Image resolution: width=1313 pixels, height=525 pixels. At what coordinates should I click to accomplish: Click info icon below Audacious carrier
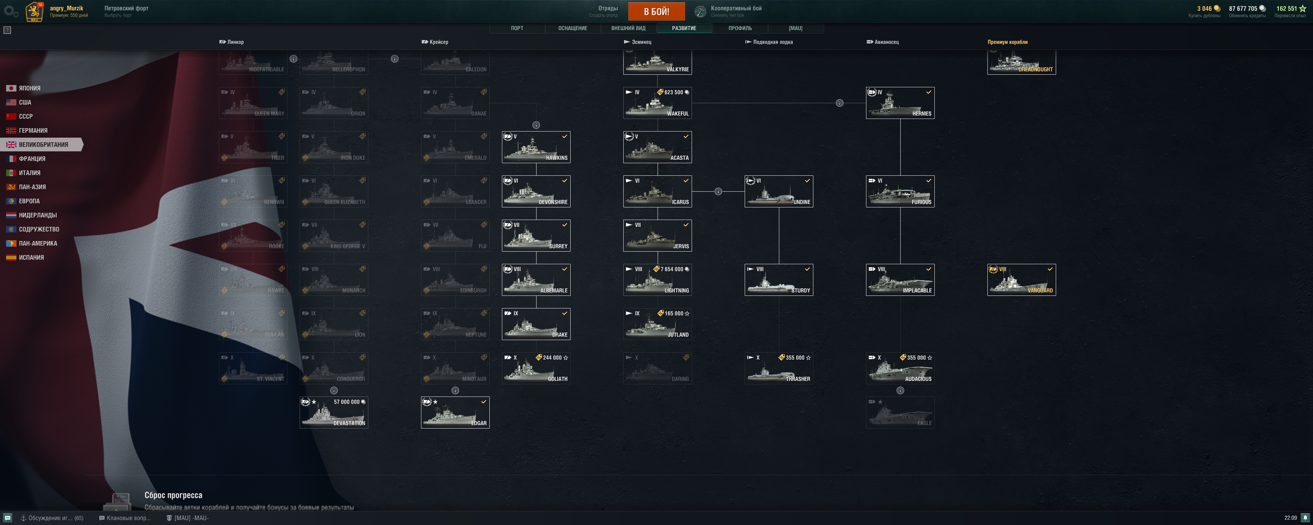900,390
